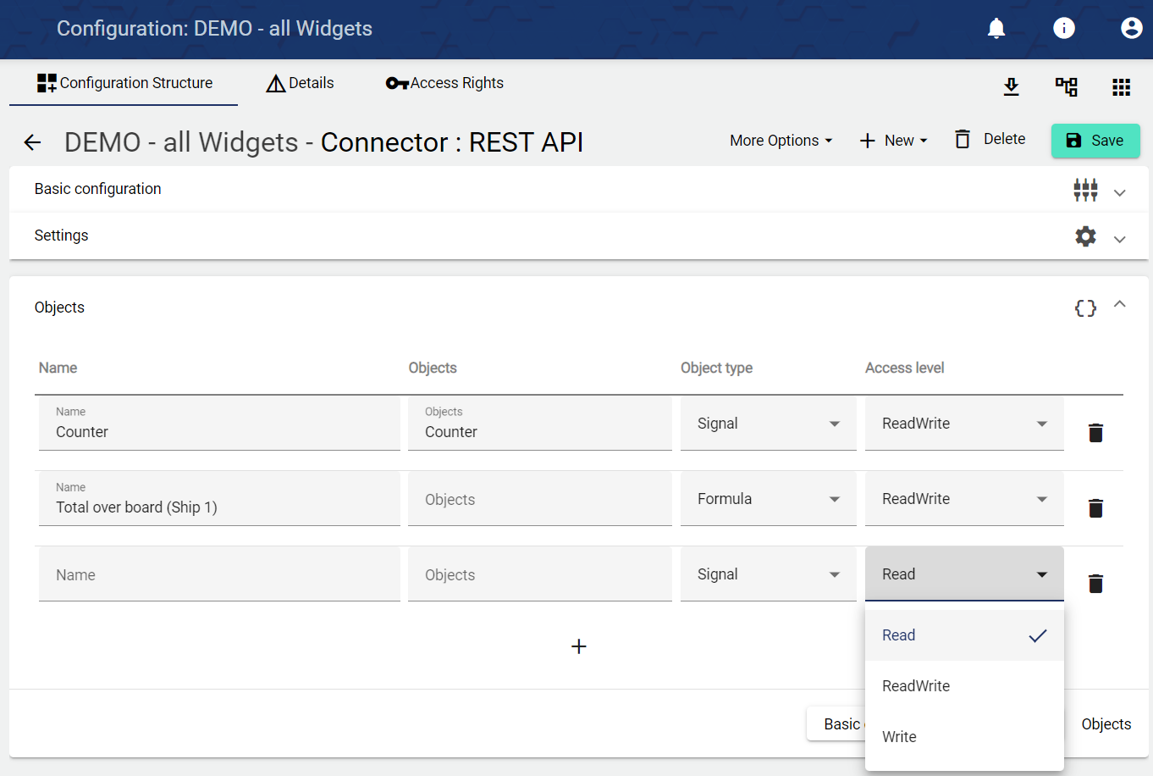Switch to the Access Rights tab

coord(444,83)
